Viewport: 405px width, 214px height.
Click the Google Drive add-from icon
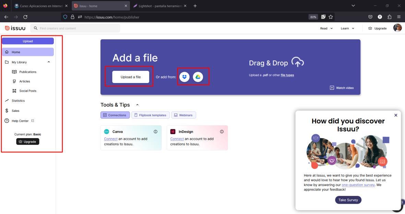198,77
